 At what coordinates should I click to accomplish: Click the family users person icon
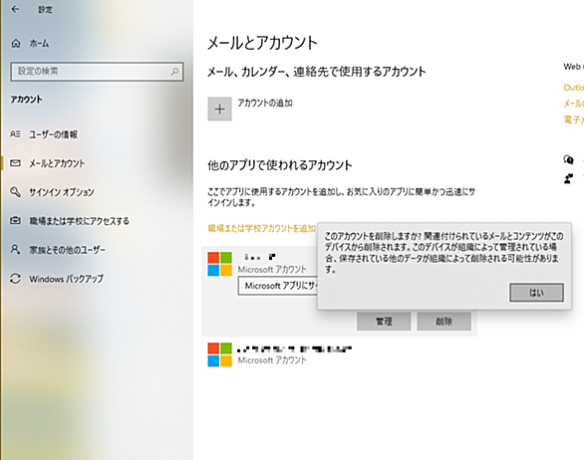click(15, 249)
